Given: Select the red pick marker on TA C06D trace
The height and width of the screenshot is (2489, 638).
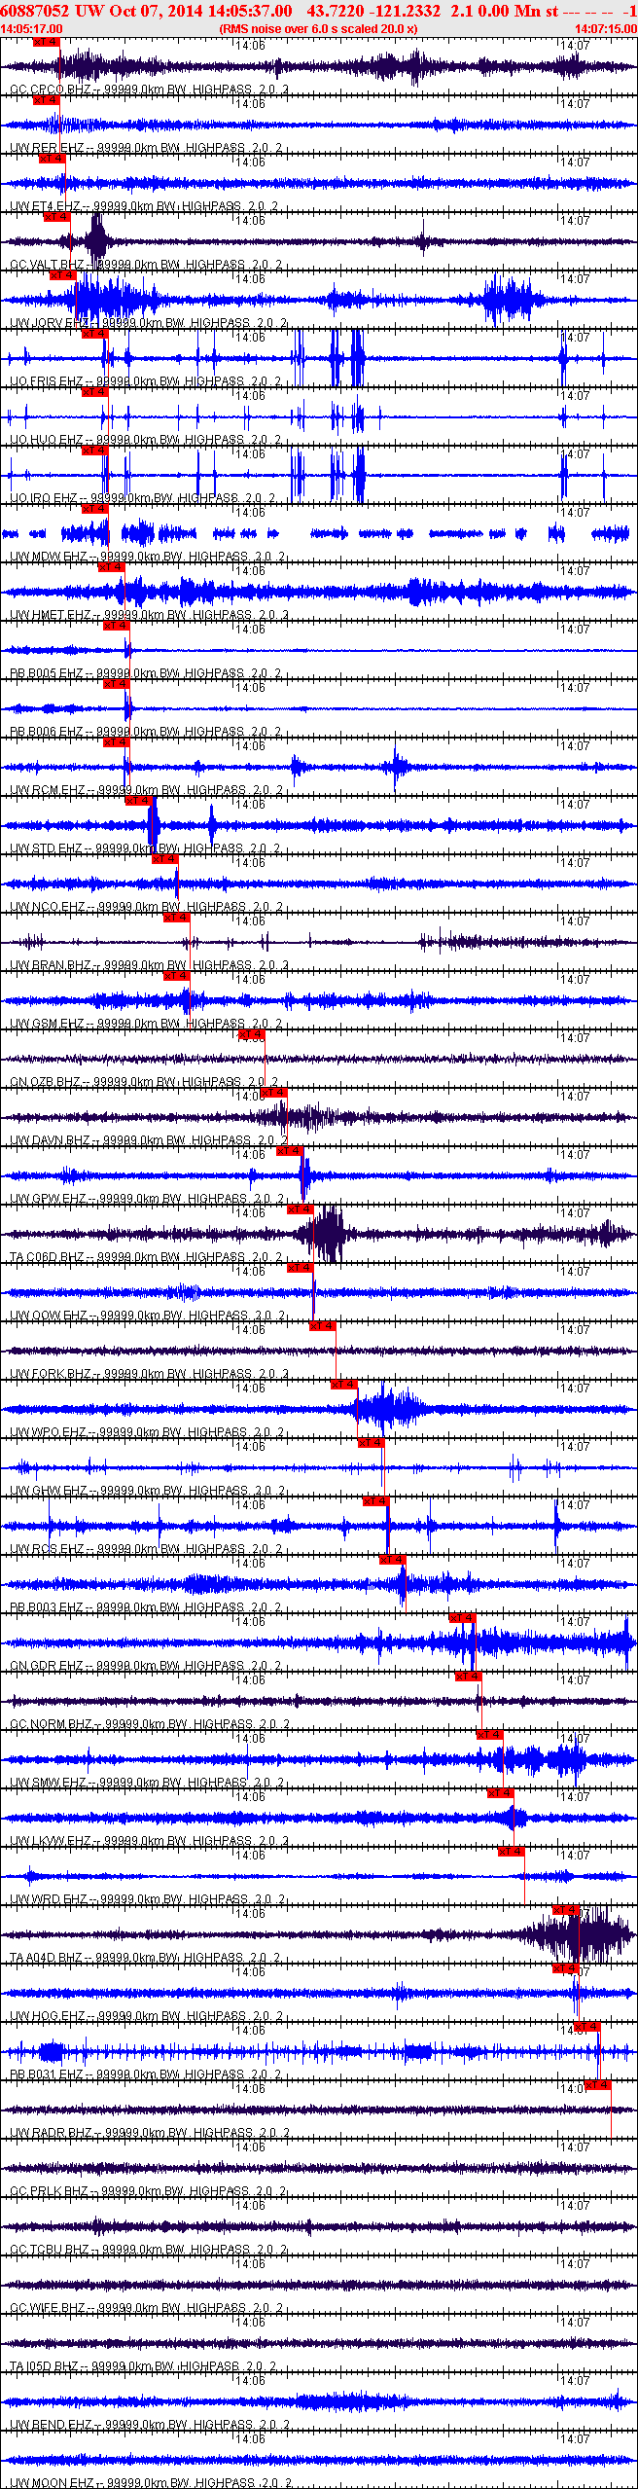Looking at the screenshot, I should click(x=301, y=1209).
